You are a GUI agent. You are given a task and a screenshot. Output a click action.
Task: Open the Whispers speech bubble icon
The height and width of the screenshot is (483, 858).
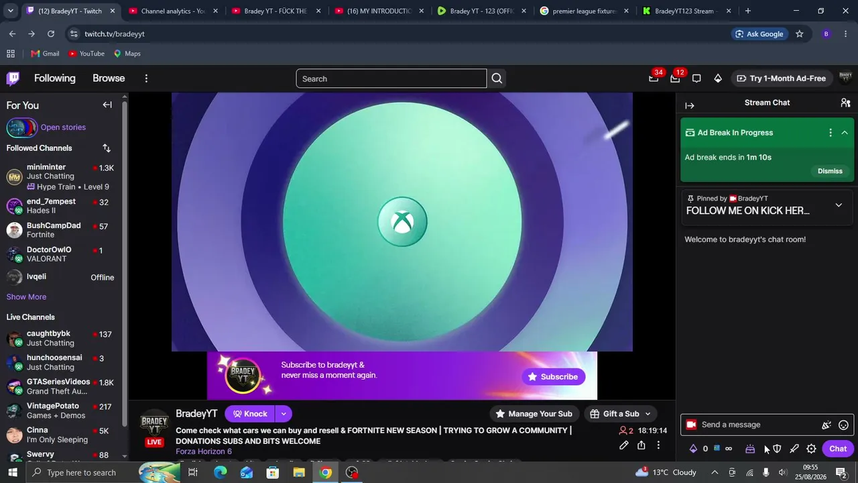[x=696, y=78]
